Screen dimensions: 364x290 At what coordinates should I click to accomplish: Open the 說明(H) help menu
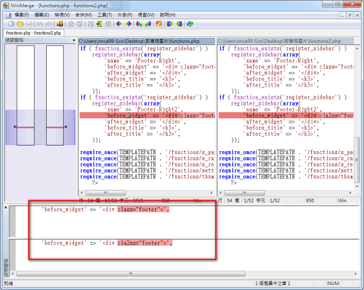tap(167, 14)
